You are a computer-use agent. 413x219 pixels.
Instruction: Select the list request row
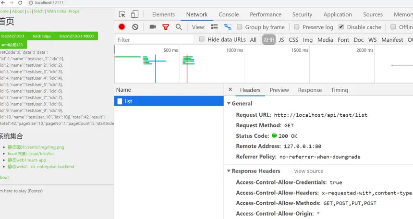(169, 101)
